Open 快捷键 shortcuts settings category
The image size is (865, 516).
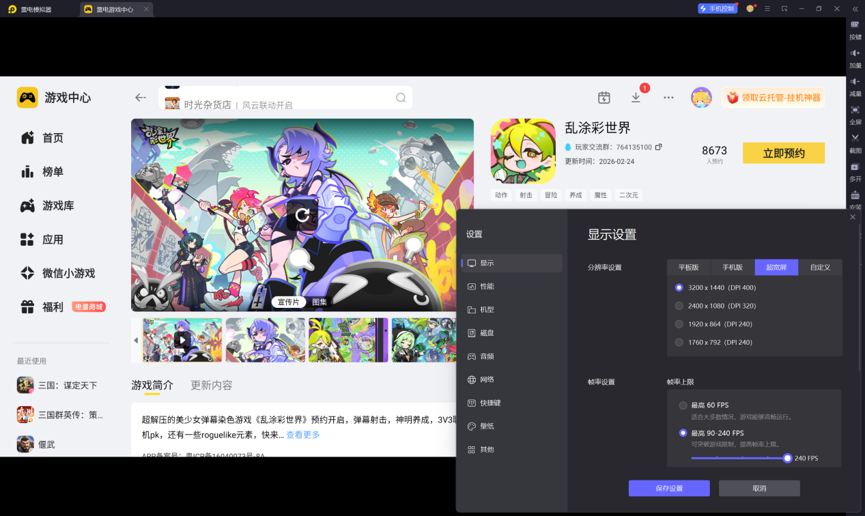pyautogui.click(x=512, y=403)
